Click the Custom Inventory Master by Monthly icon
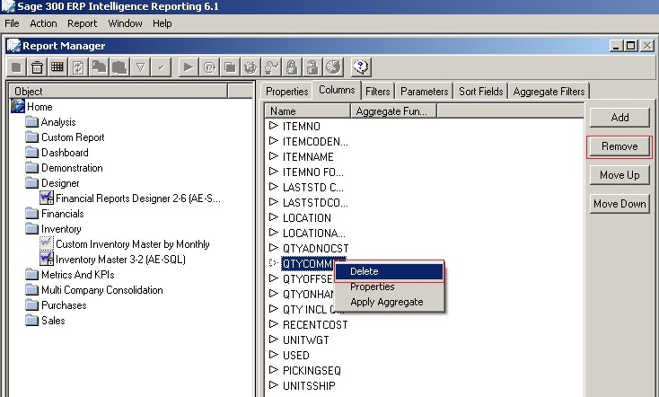 click(x=46, y=244)
